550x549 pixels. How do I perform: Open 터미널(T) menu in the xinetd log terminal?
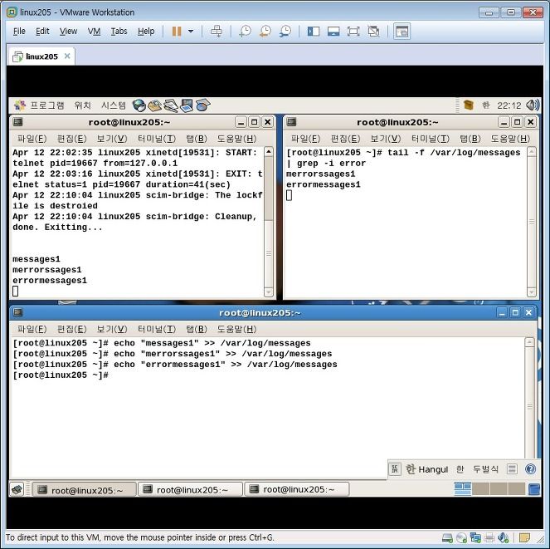coord(157,139)
